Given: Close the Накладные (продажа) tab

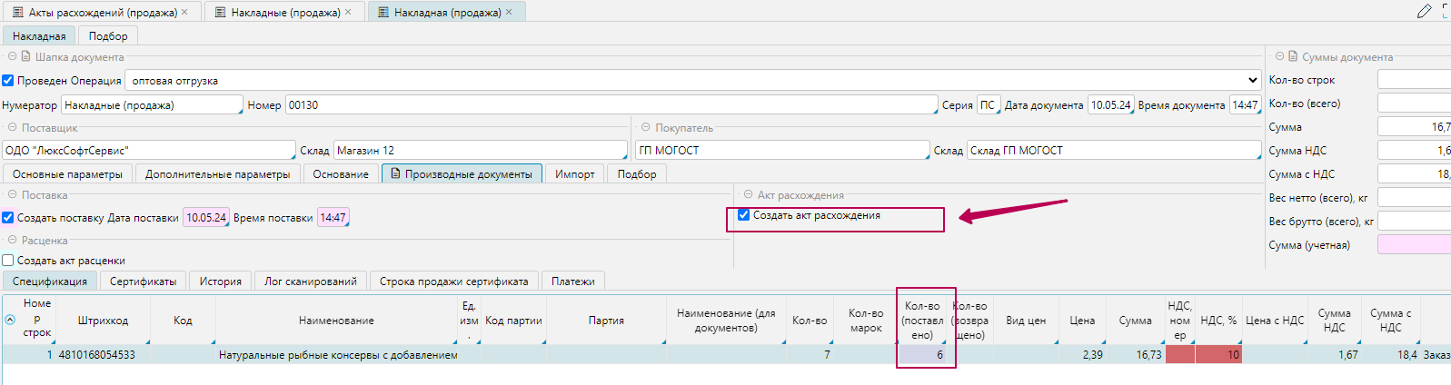Looking at the screenshot, I should pos(348,12).
